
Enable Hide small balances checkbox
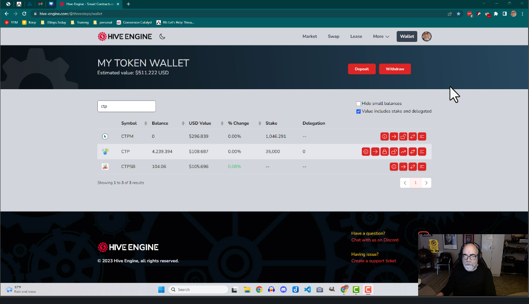point(359,104)
